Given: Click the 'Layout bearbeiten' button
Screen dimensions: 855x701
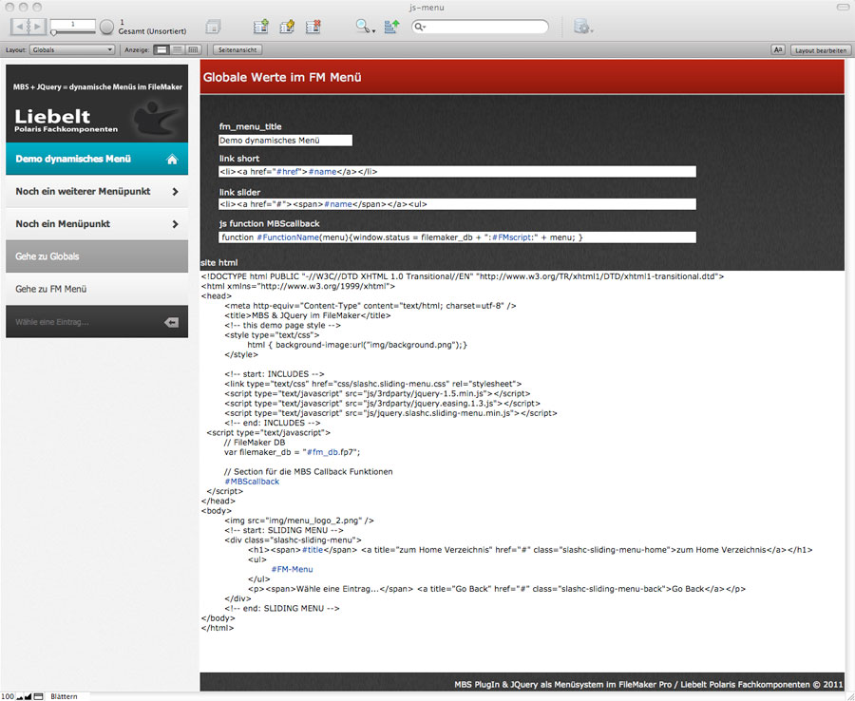Looking at the screenshot, I should 821,49.
